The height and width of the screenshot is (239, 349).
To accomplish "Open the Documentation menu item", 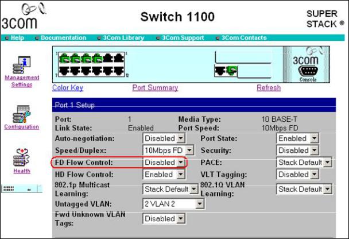I will [64, 38].
